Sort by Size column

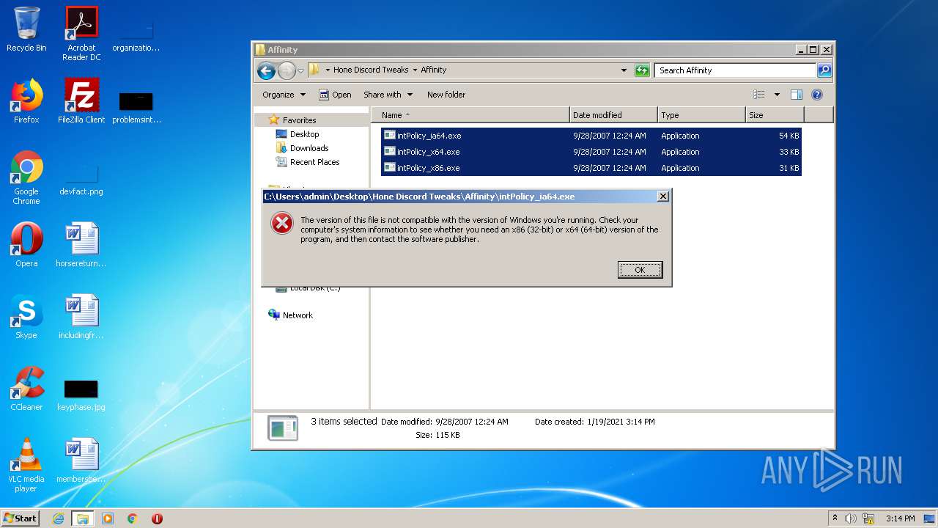point(775,115)
